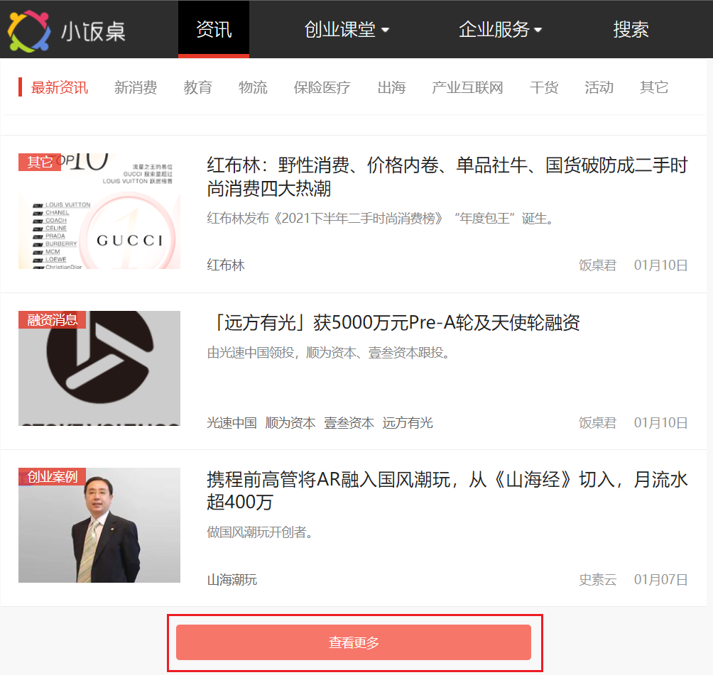Click the 01月10日 date on 远方有光 article
This screenshot has width=713, height=675.
click(660, 423)
